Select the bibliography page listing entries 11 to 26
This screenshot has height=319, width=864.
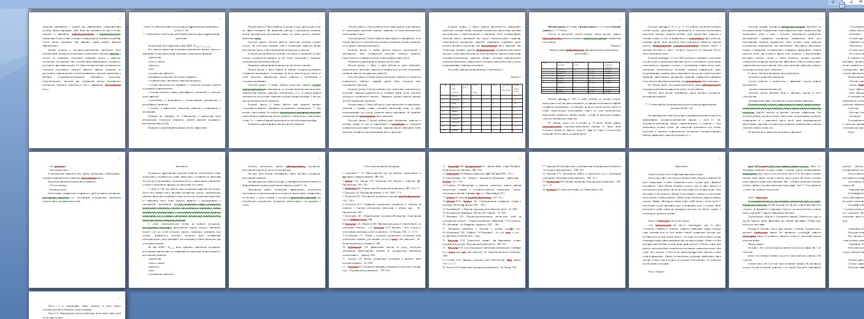477,219
